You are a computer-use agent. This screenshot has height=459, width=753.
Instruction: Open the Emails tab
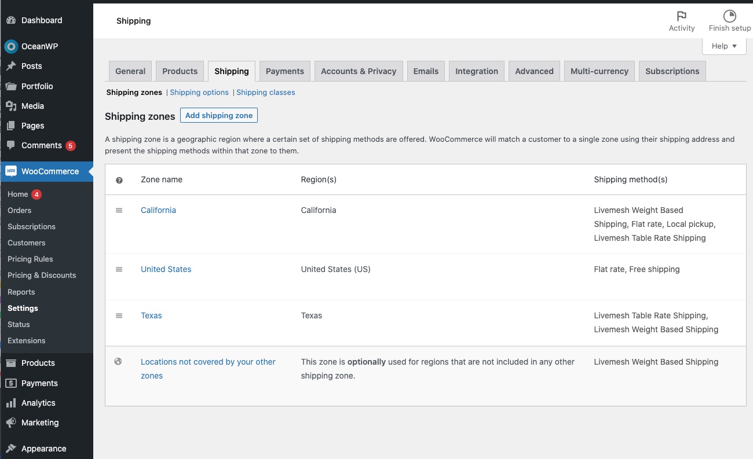(x=426, y=71)
